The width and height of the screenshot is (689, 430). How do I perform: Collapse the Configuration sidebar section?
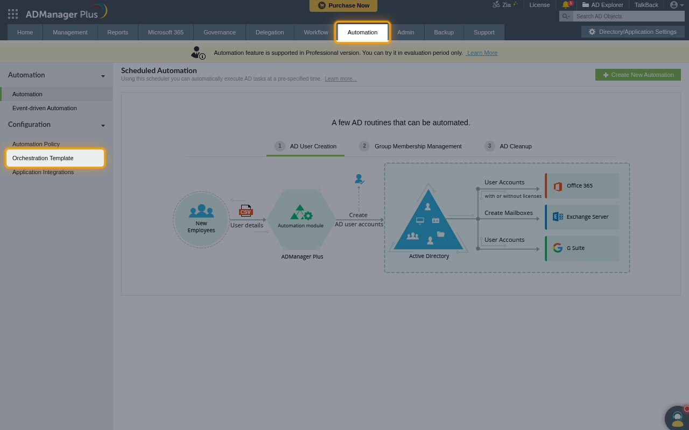103,125
